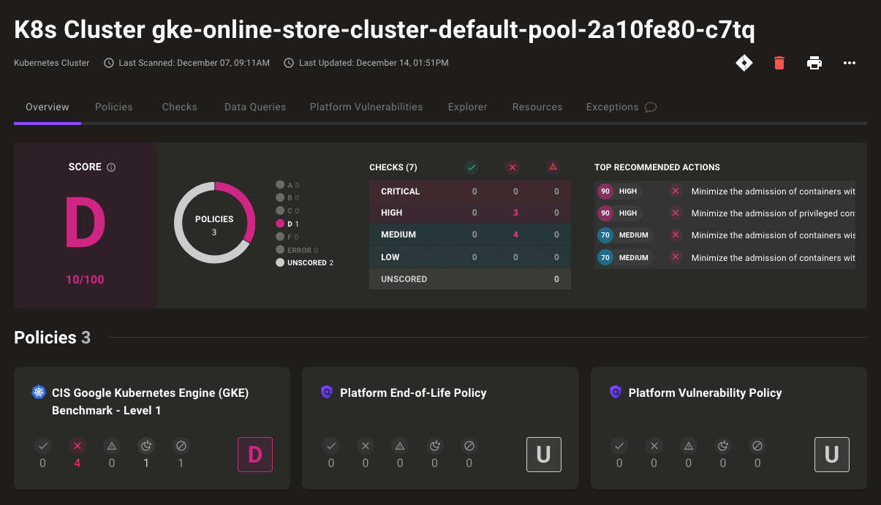Click the shield icon on Platform Vulnerability Policy
This screenshot has height=505, width=881.
pyautogui.click(x=616, y=392)
